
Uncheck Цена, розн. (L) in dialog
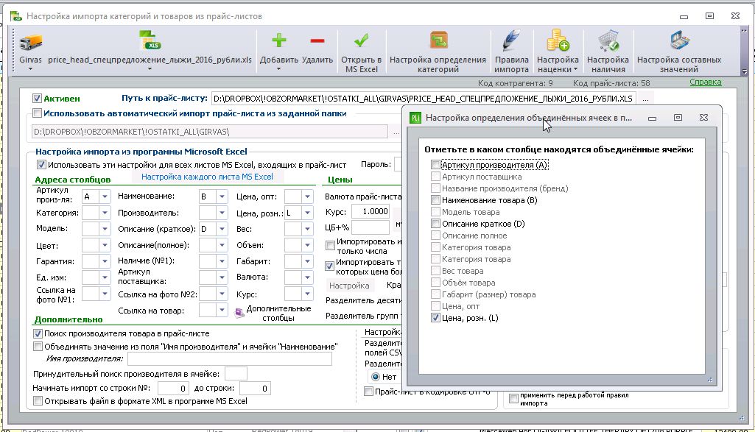click(435, 318)
